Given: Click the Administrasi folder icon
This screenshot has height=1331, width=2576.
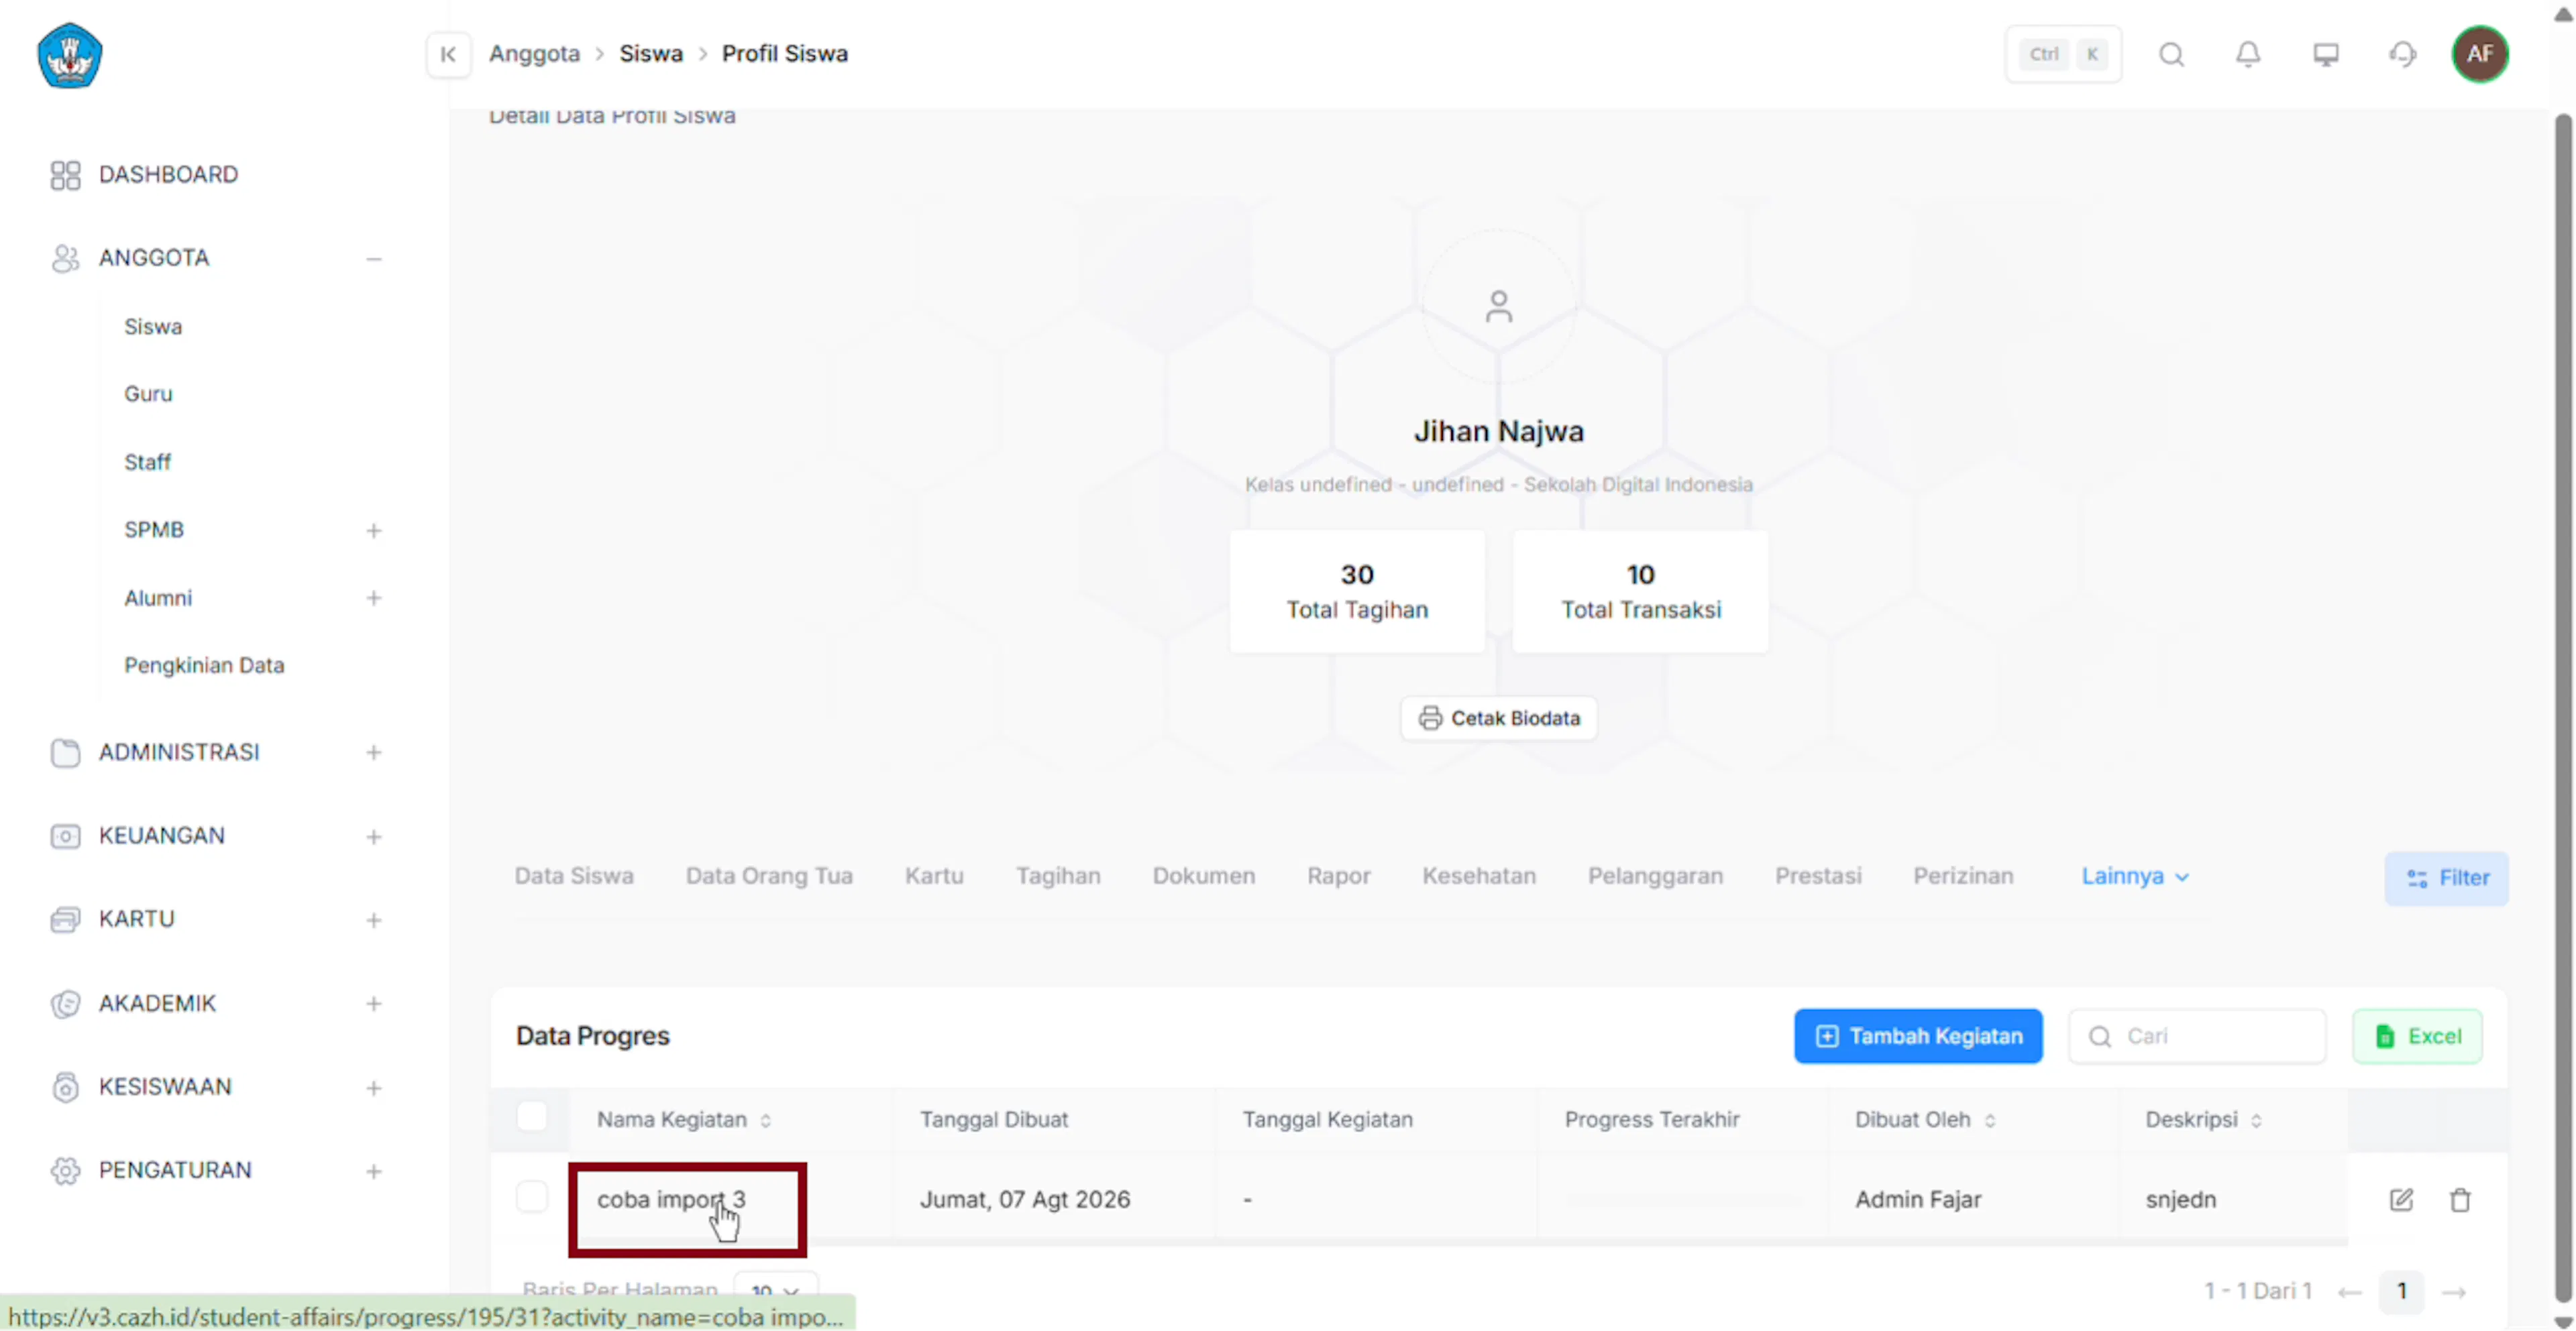Looking at the screenshot, I should coord(65,752).
